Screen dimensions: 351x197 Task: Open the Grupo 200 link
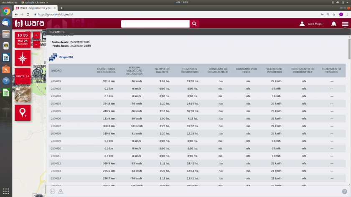[66, 57]
